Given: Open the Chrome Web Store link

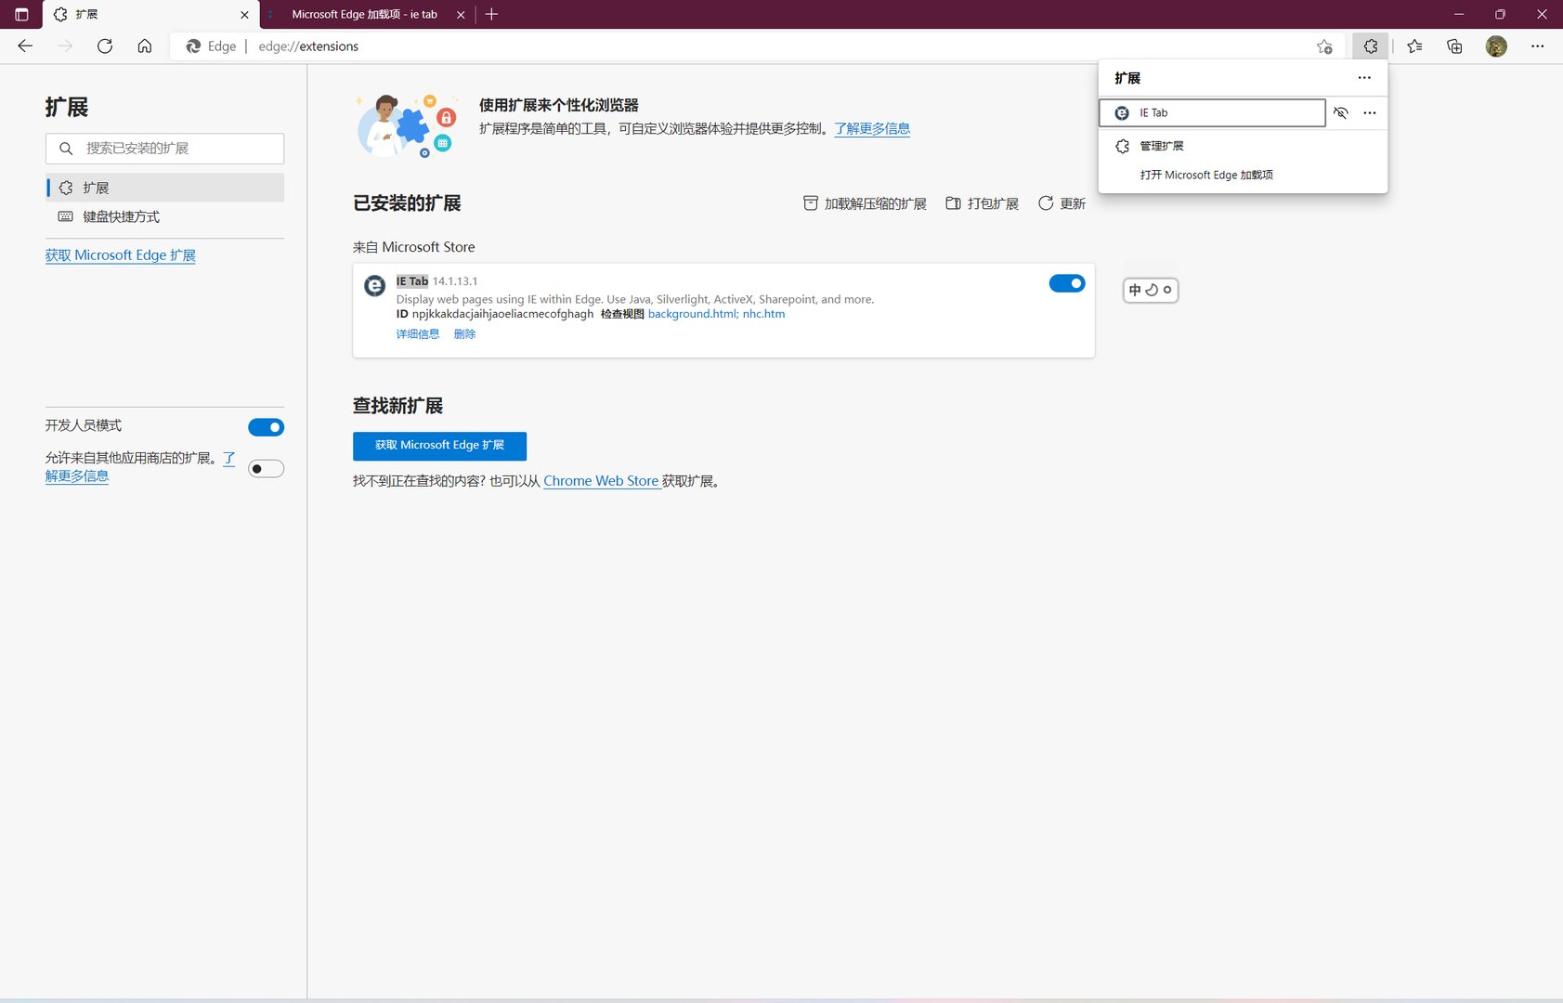Looking at the screenshot, I should [x=601, y=481].
